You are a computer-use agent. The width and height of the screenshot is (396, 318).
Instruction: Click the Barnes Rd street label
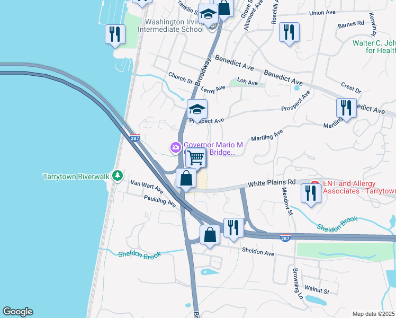pyautogui.click(x=351, y=24)
